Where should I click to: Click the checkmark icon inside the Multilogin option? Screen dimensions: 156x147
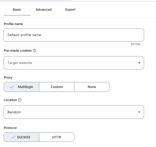tap(12, 87)
